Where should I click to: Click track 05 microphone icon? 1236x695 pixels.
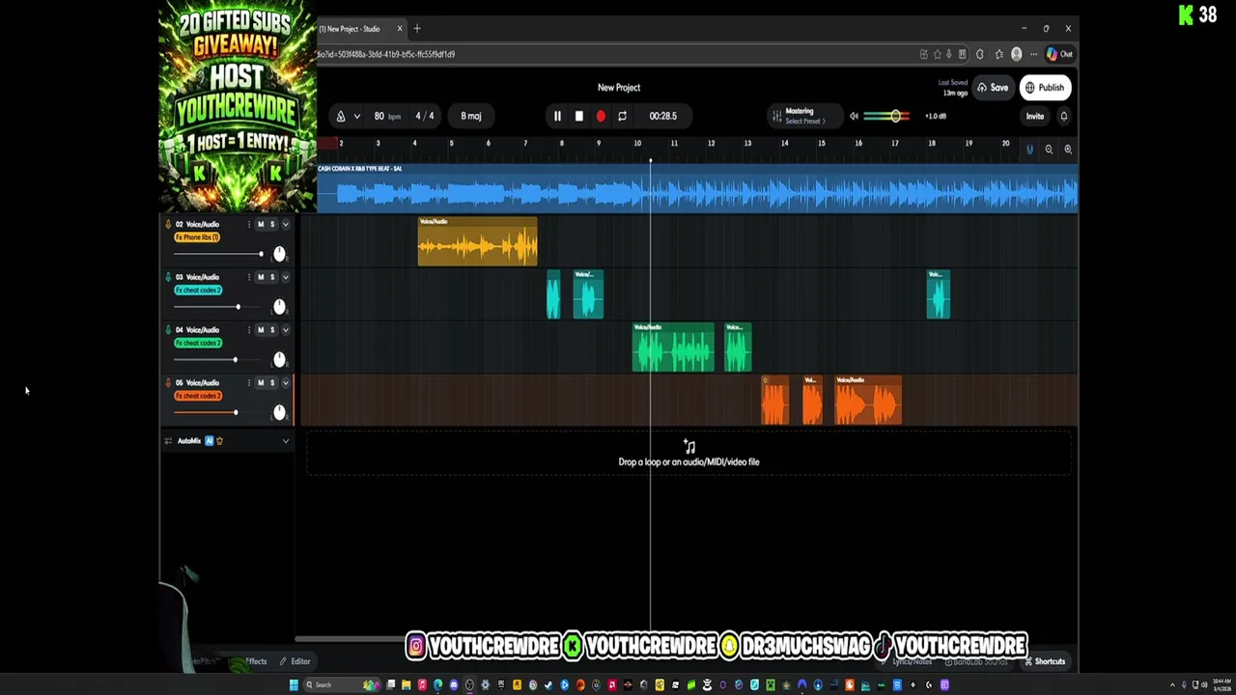click(168, 383)
